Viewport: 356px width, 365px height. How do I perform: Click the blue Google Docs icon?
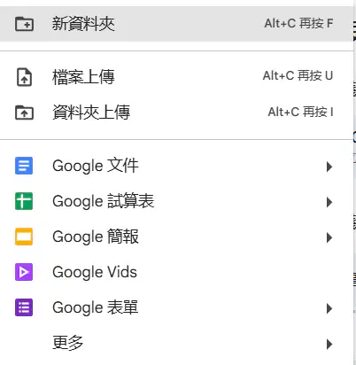(24, 166)
